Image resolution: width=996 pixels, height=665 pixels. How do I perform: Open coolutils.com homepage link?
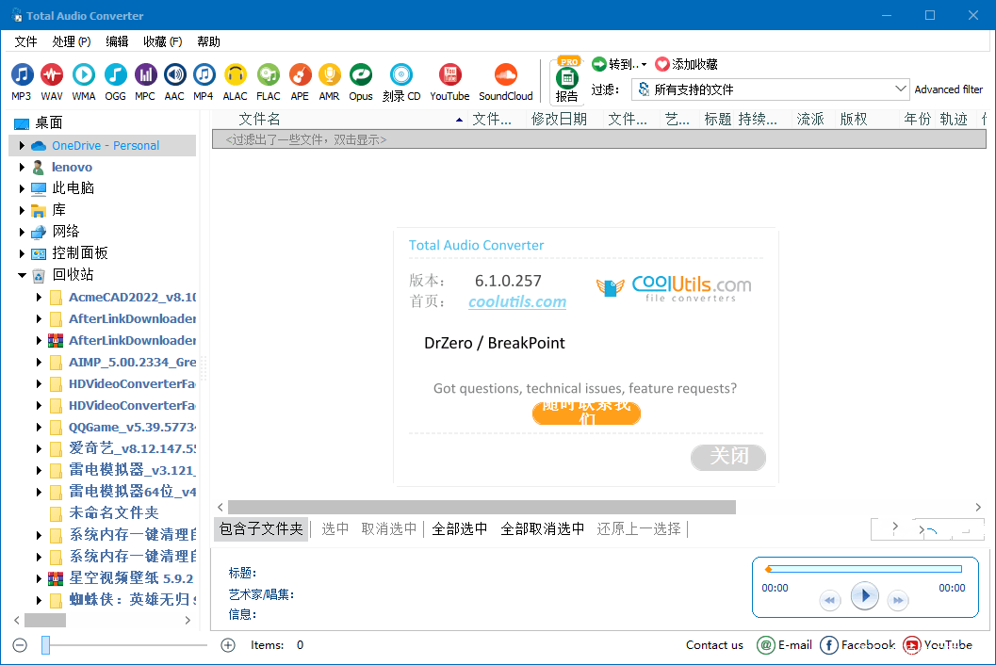[x=517, y=301]
